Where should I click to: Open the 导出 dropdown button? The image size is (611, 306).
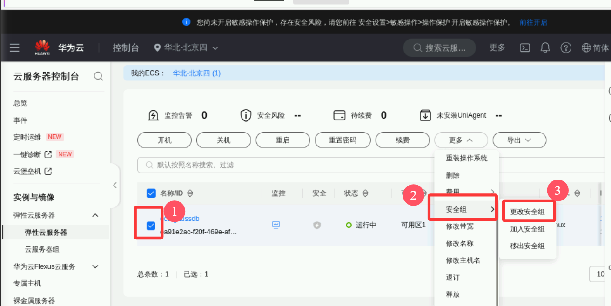click(x=519, y=140)
